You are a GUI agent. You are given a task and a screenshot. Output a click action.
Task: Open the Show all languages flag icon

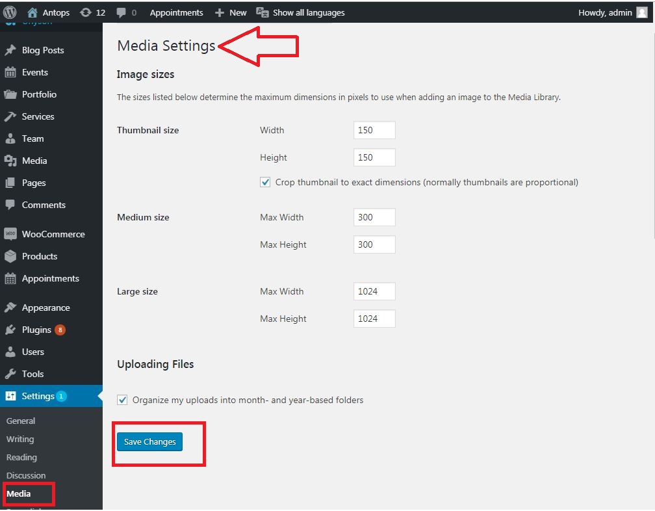(263, 12)
